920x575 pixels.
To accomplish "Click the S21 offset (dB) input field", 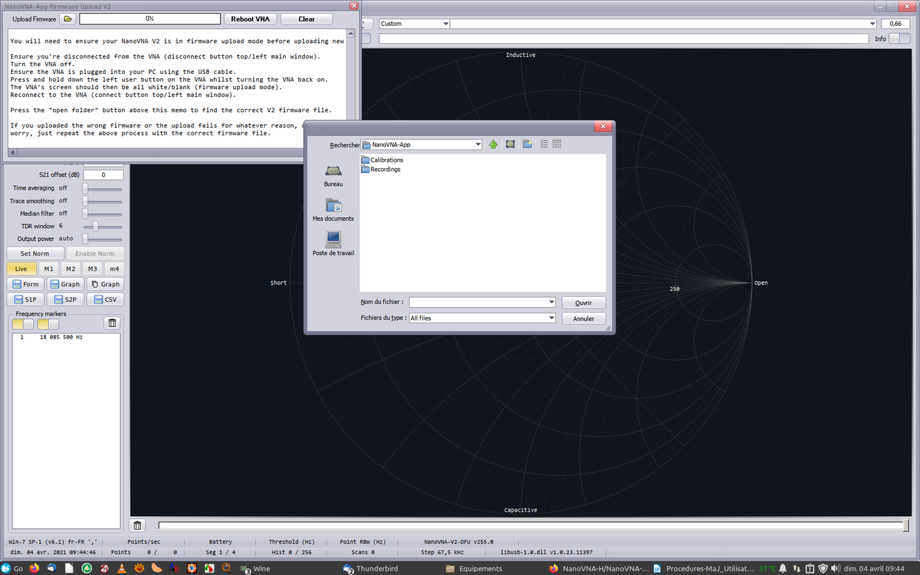I will [103, 175].
